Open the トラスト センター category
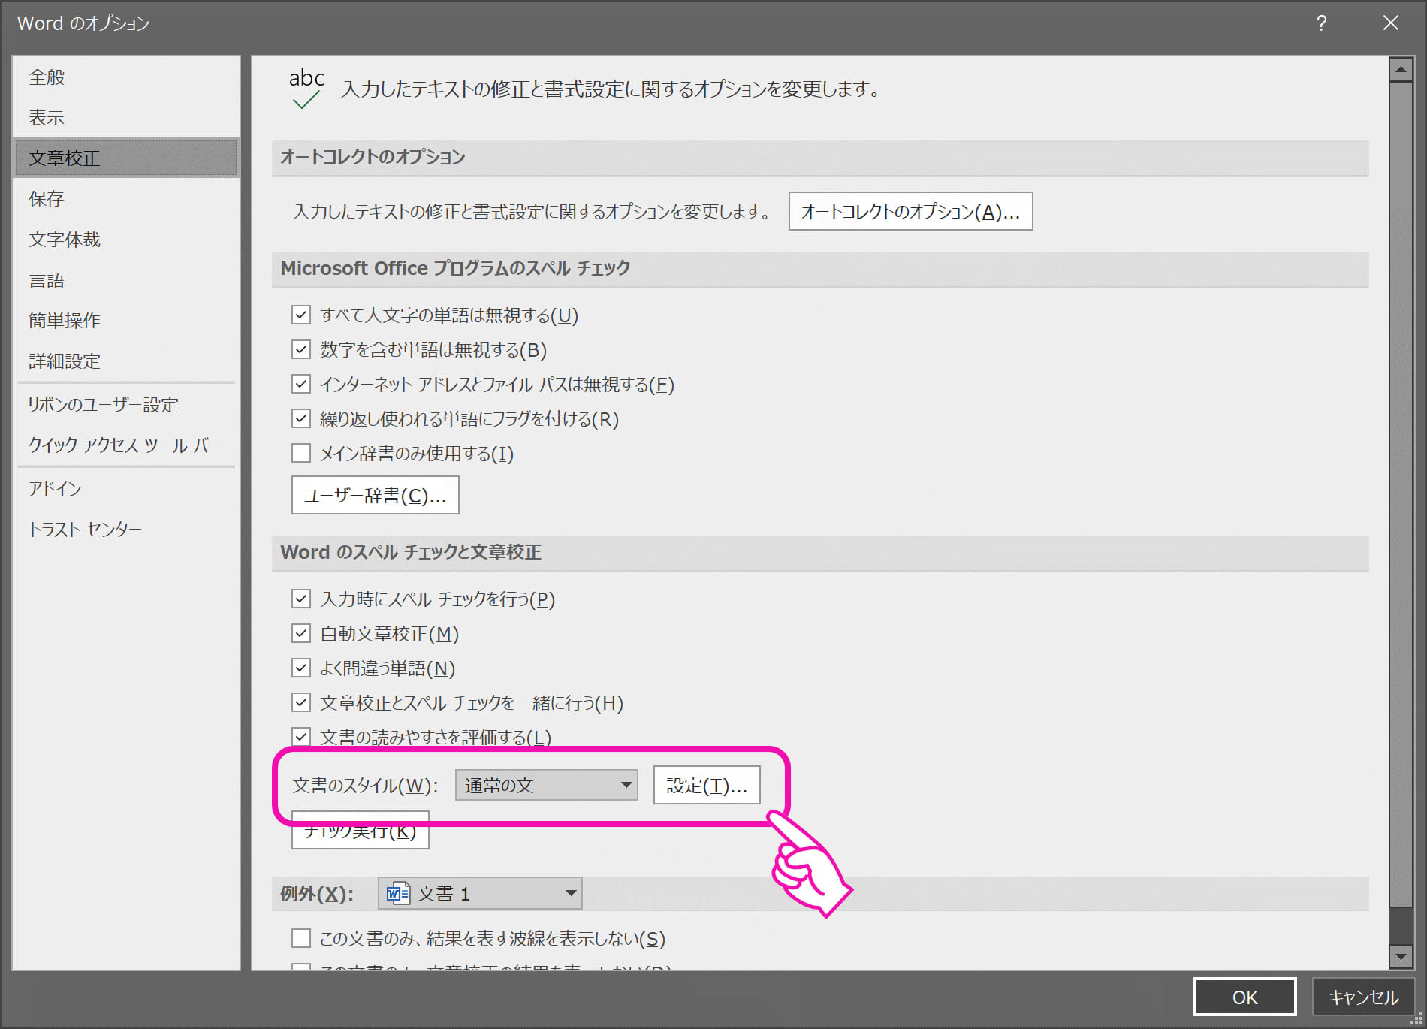The image size is (1427, 1029). (x=125, y=530)
